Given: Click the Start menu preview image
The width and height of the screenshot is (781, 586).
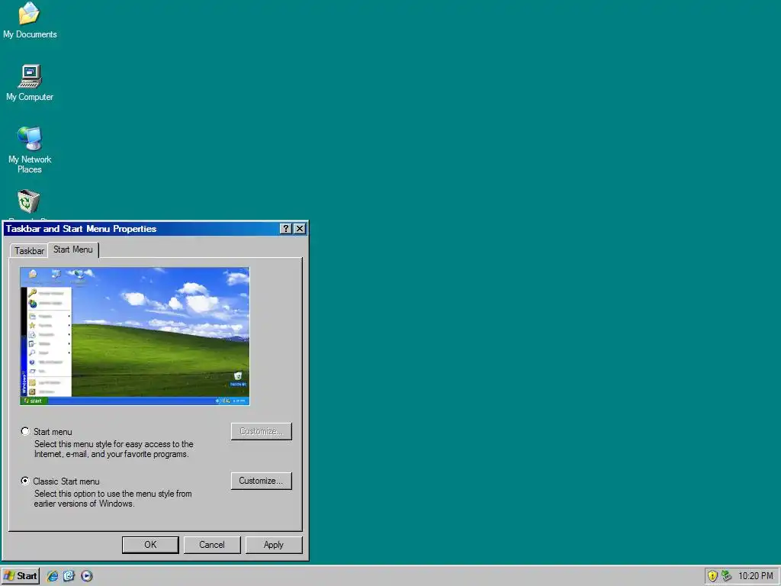Looking at the screenshot, I should click(134, 336).
